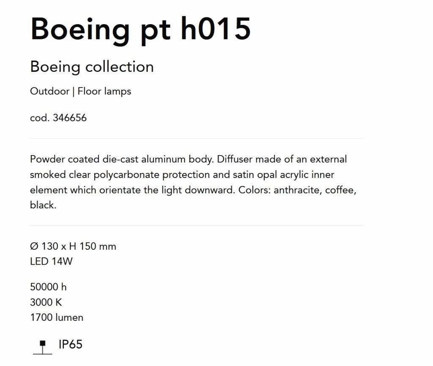Click the 3000 K color temperature value
Screen dimensions: 433x366
[46, 302]
